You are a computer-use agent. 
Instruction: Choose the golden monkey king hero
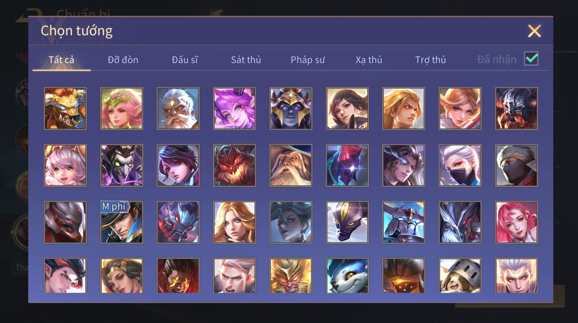(x=291, y=275)
